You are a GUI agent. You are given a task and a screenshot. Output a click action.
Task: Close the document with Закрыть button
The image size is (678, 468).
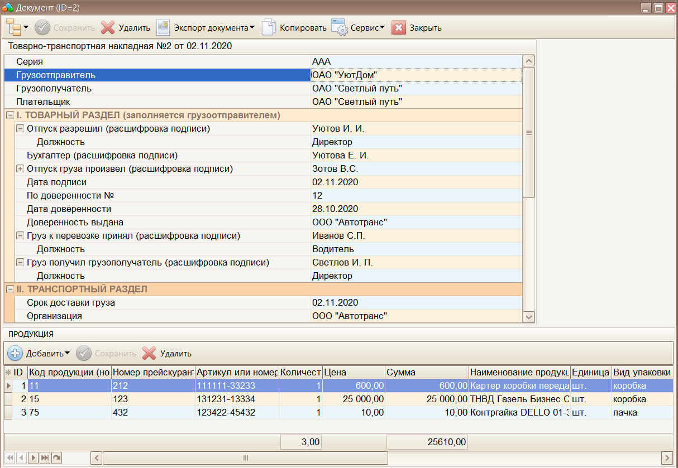click(417, 27)
